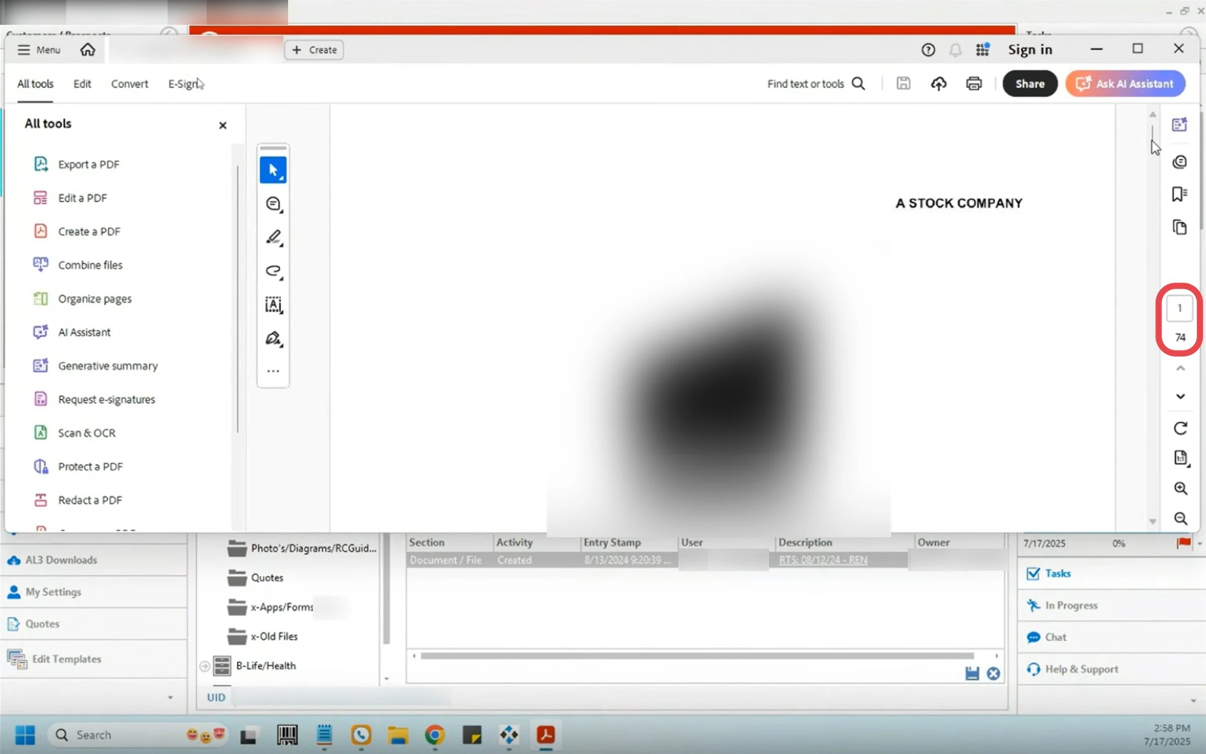
Task: Click Sign in link
Action: click(x=1030, y=50)
